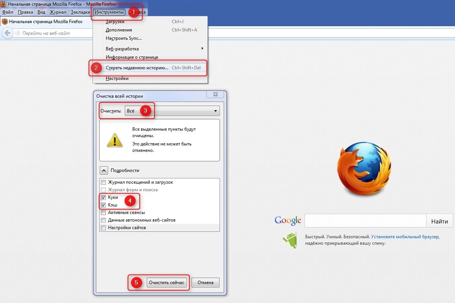Open Информация о странице
The height and width of the screenshot is (303, 455).
tap(150, 57)
